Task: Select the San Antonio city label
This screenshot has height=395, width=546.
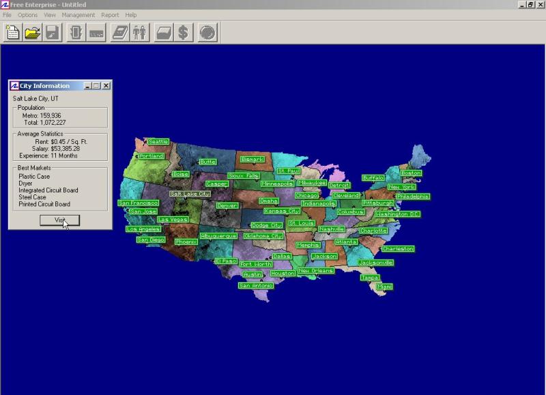Action: [256, 286]
